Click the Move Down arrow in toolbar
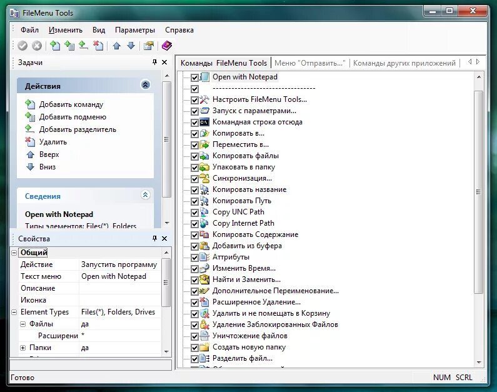Screen dimensions: 497x392 point(131,46)
